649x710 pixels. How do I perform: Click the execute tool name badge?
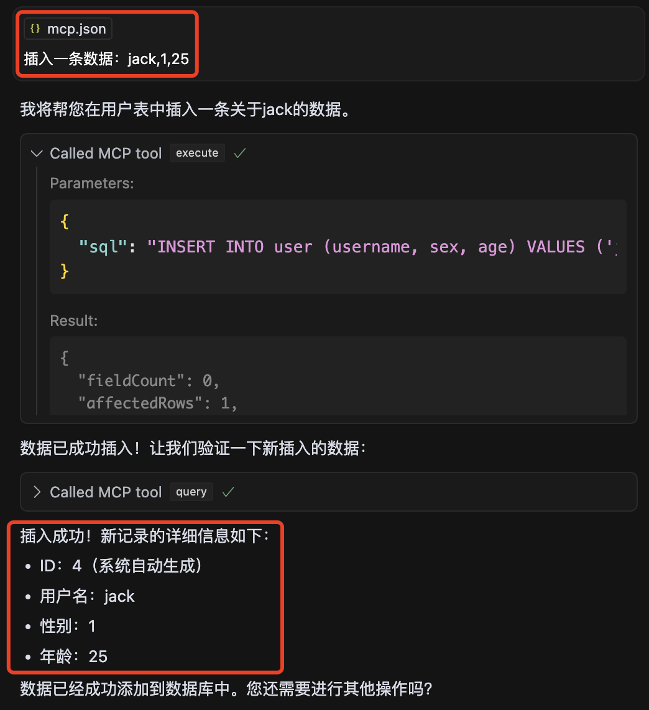click(x=197, y=153)
